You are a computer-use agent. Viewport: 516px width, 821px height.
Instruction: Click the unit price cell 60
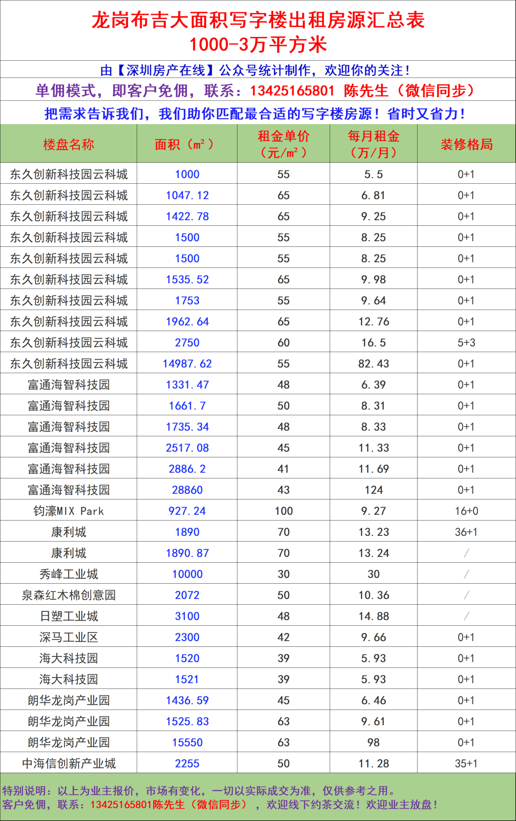pos(283,343)
